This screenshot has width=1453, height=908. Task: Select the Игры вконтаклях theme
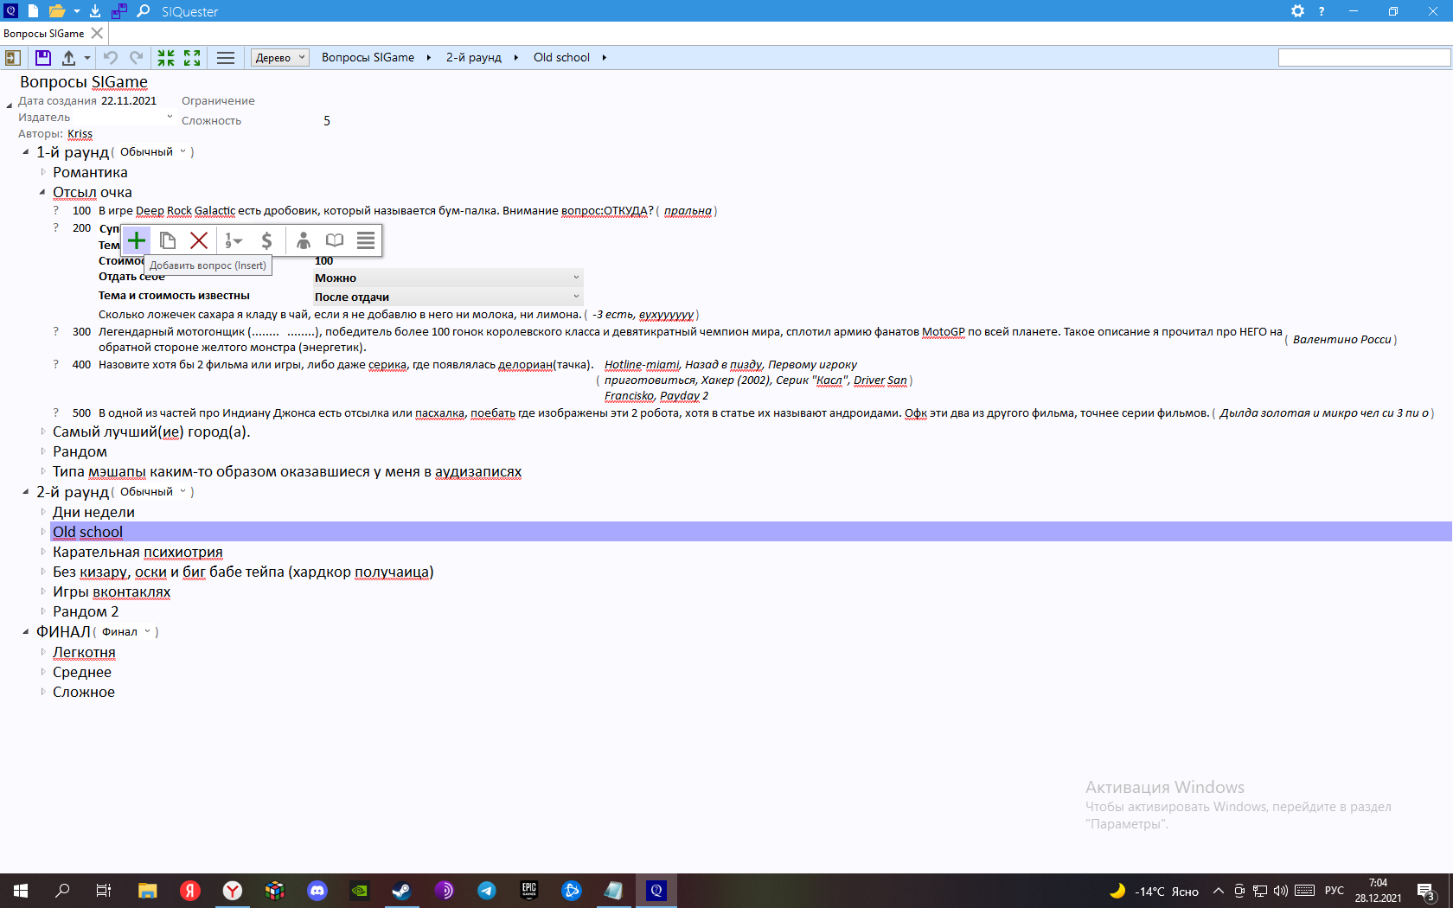112,591
